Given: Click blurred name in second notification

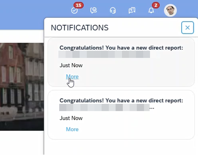Looking at the screenshot, I should click(104, 107).
